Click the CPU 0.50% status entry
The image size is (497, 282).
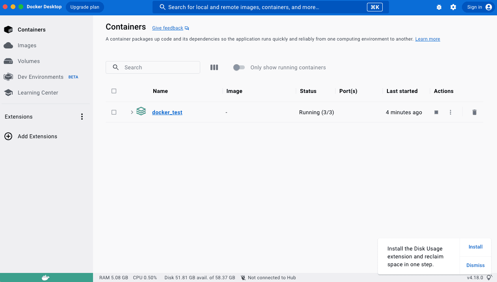tap(145, 278)
